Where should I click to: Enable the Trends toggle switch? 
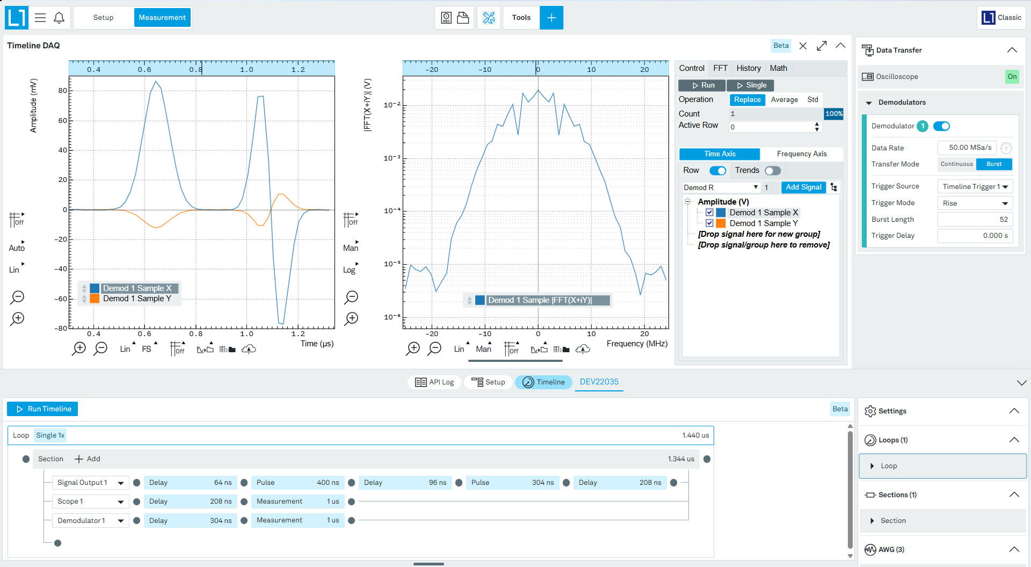click(x=773, y=171)
